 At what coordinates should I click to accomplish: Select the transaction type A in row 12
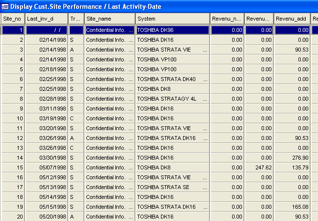(76, 138)
